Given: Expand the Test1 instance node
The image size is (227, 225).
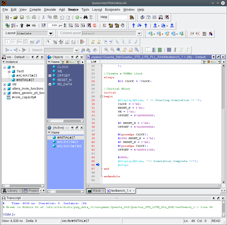Looking at the screenshot, I should point(9,71).
